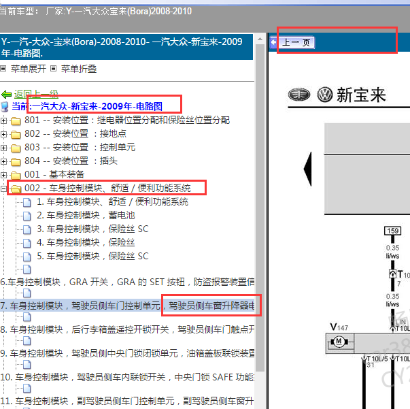The image size is (410, 409).
Task: Click folder icon of 802 接地点
Action: (x=16, y=135)
